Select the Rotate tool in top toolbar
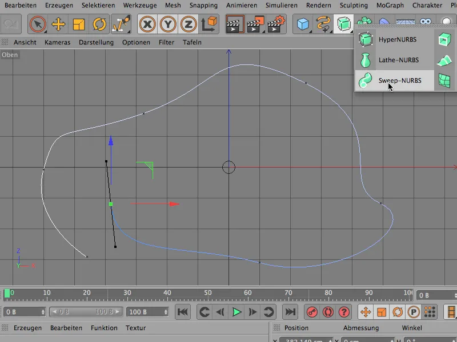Screen dimensions: 457x342 (x=99, y=24)
